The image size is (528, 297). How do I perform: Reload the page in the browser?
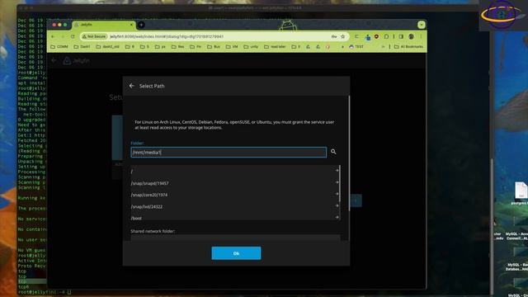click(73, 36)
